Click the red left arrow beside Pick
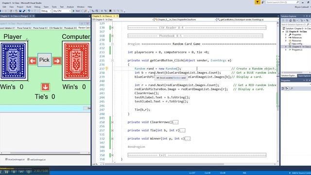 click(33, 61)
